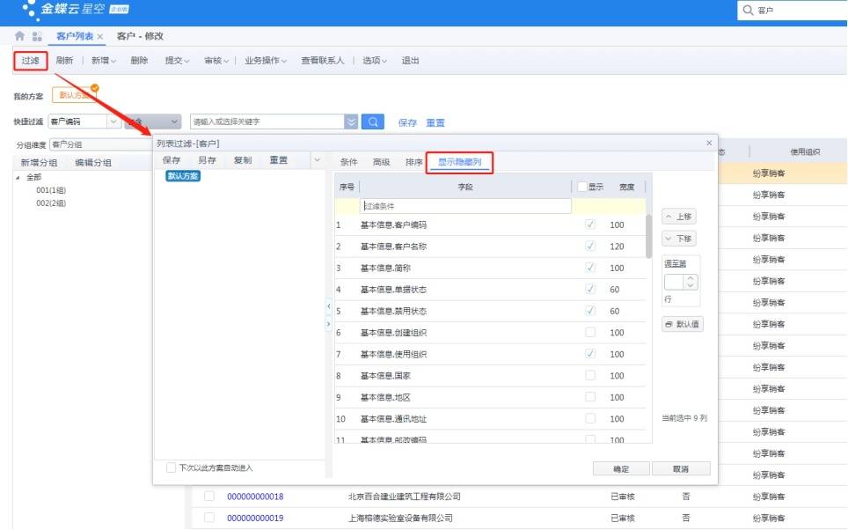Expand the dropdown arrow after 重置 in dialog
The image size is (848, 530).
click(317, 160)
